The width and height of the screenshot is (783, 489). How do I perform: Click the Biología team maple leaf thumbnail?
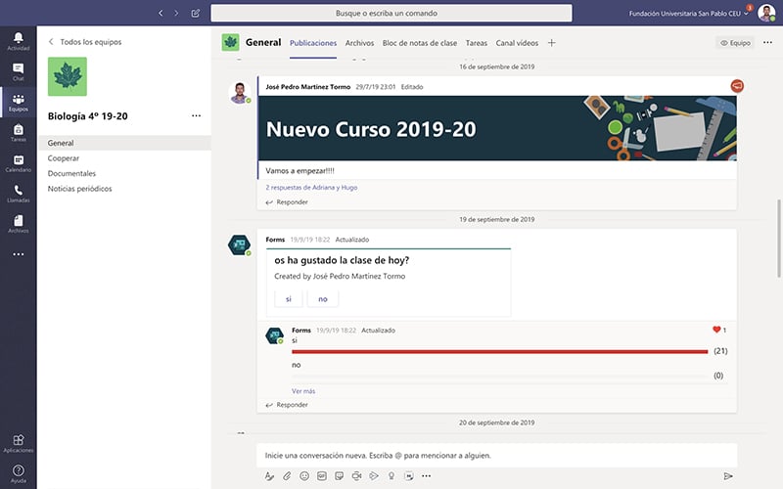(x=68, y=76)
